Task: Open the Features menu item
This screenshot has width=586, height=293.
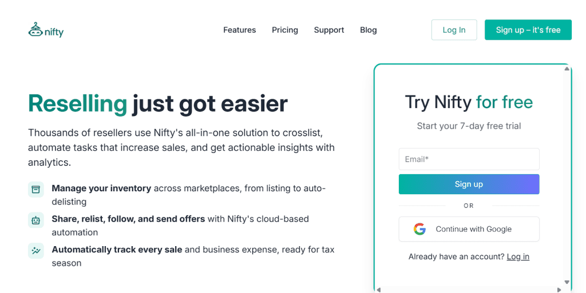Action: [239, 30]
